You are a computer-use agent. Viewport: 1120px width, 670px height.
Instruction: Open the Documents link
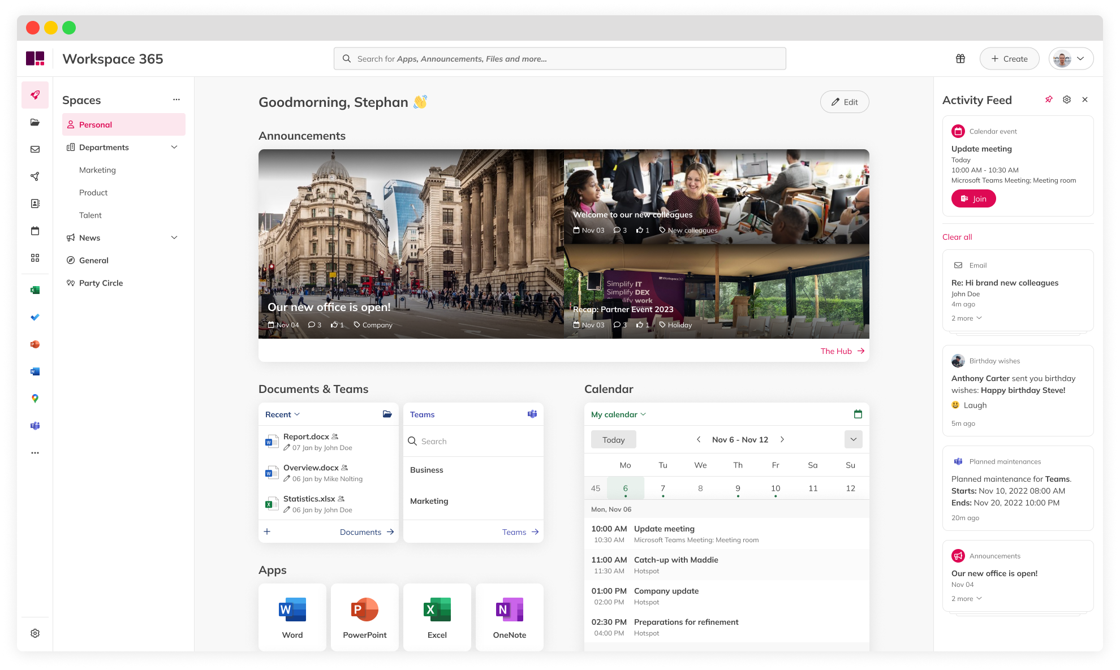point(367,532)
